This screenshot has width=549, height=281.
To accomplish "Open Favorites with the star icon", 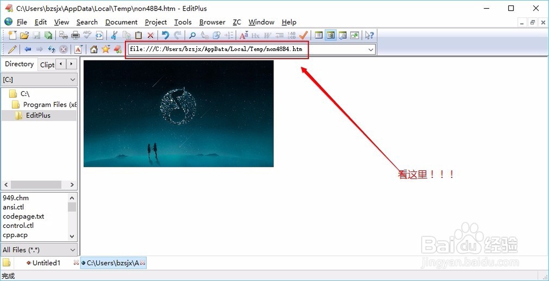I will tap(105, 49).
